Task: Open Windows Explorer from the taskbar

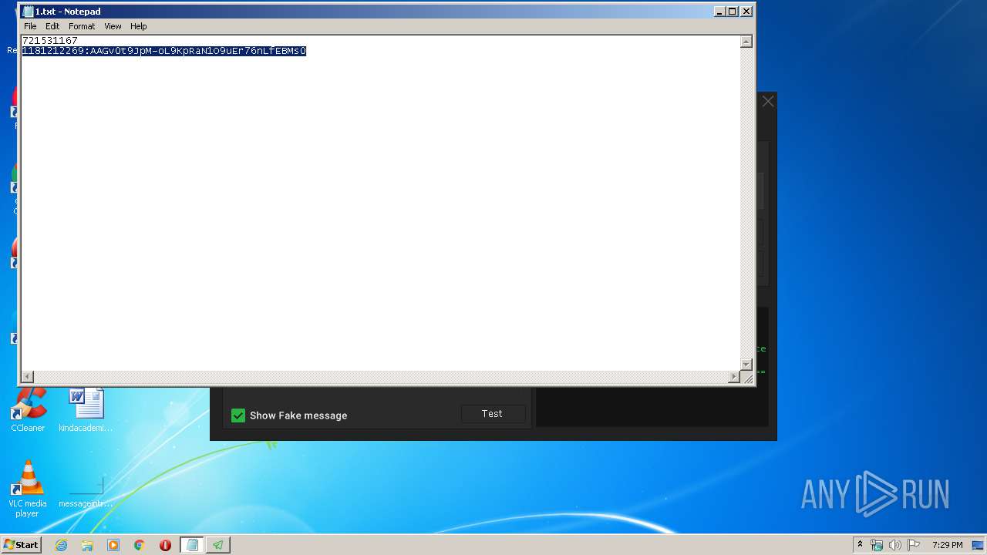Action: point(87,545)
